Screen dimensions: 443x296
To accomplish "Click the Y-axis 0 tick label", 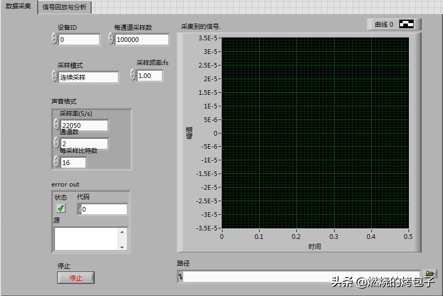I will (x=216, y=133).
